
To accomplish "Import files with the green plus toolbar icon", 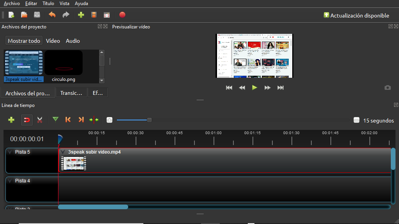I will point(81,15).
